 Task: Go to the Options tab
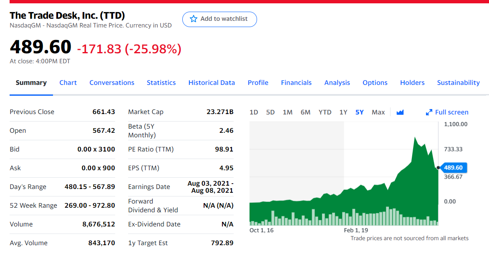375,83
